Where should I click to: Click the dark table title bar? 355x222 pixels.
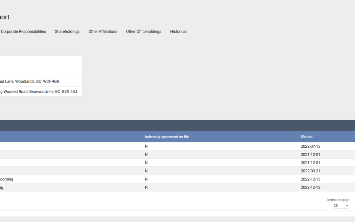177,125
